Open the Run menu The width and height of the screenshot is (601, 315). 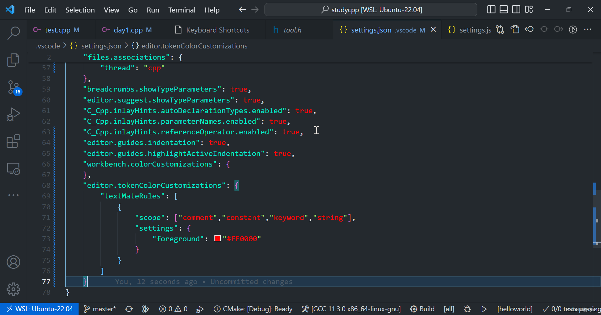[153, 10]
